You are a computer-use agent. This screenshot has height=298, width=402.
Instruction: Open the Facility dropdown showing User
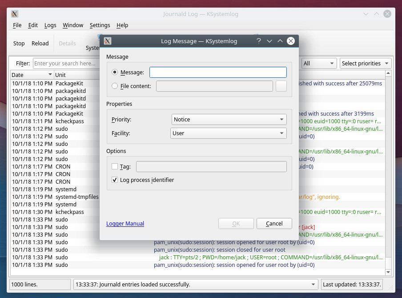tap(229, 133)
